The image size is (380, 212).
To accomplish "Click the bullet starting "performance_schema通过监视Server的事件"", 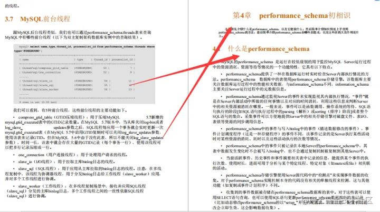I will coord(291,109).
